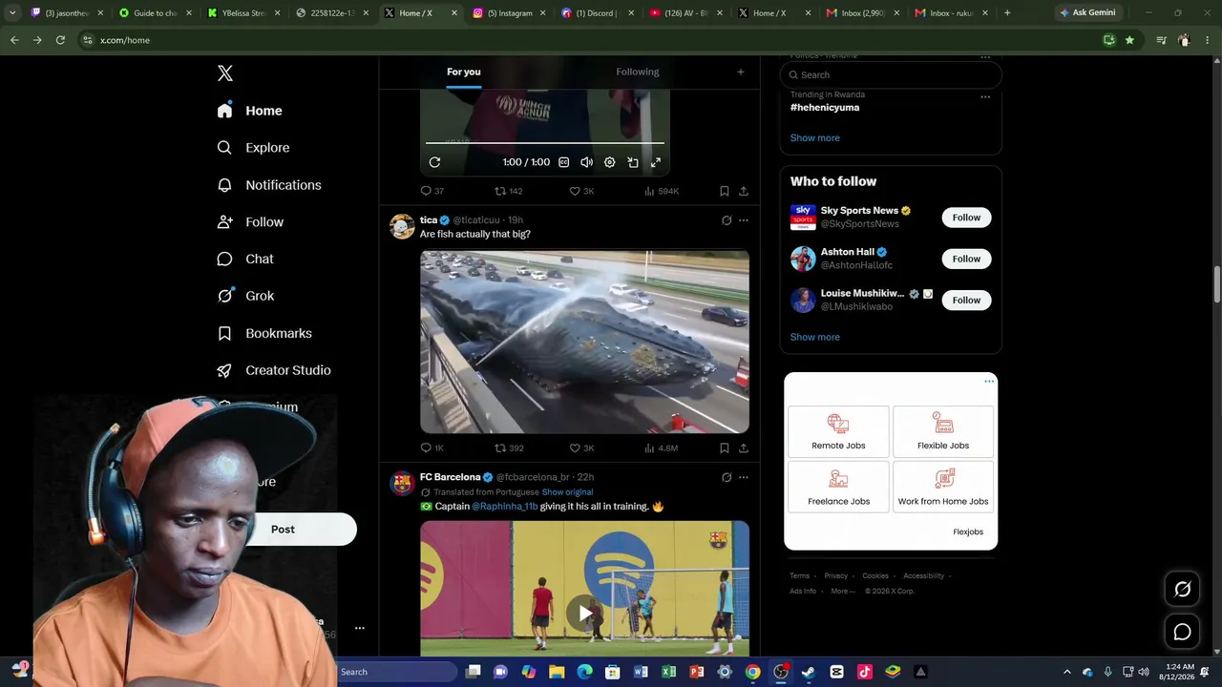Enable picture-in-picture for the video
The image size is (1222, 687).
tap(633, 162)
